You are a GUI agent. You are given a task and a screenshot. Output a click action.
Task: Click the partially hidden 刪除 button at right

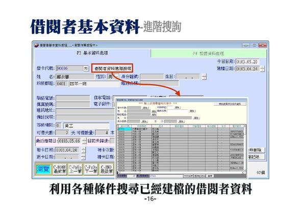[x=256, y=150]
